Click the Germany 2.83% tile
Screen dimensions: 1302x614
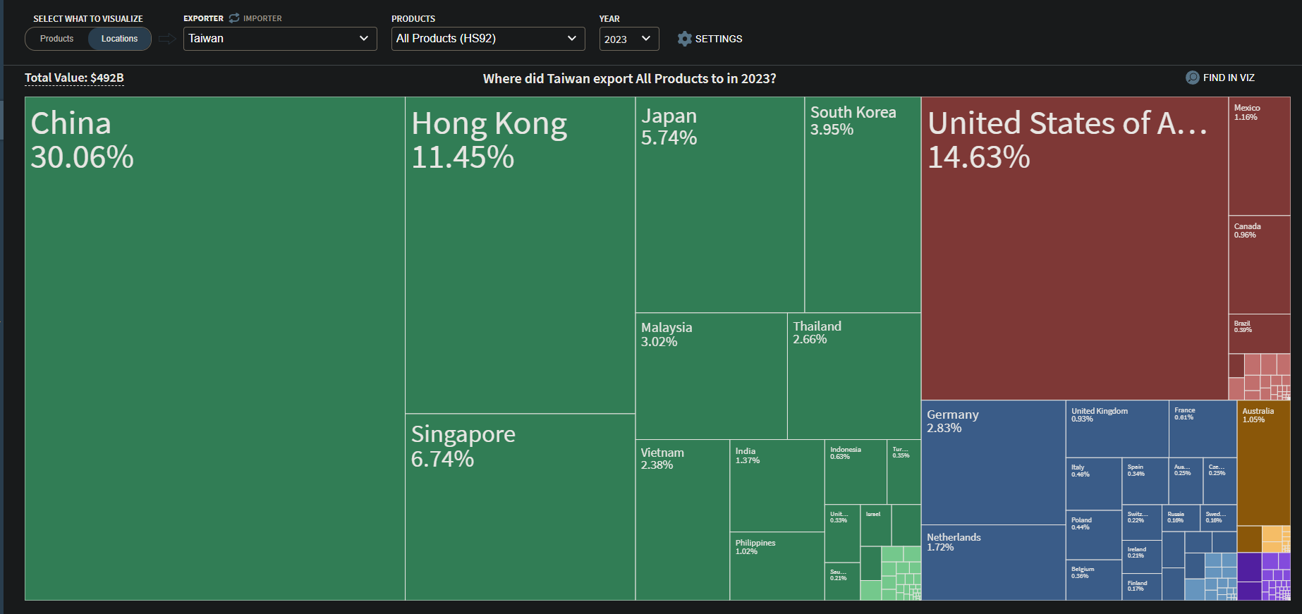point(993,462)
